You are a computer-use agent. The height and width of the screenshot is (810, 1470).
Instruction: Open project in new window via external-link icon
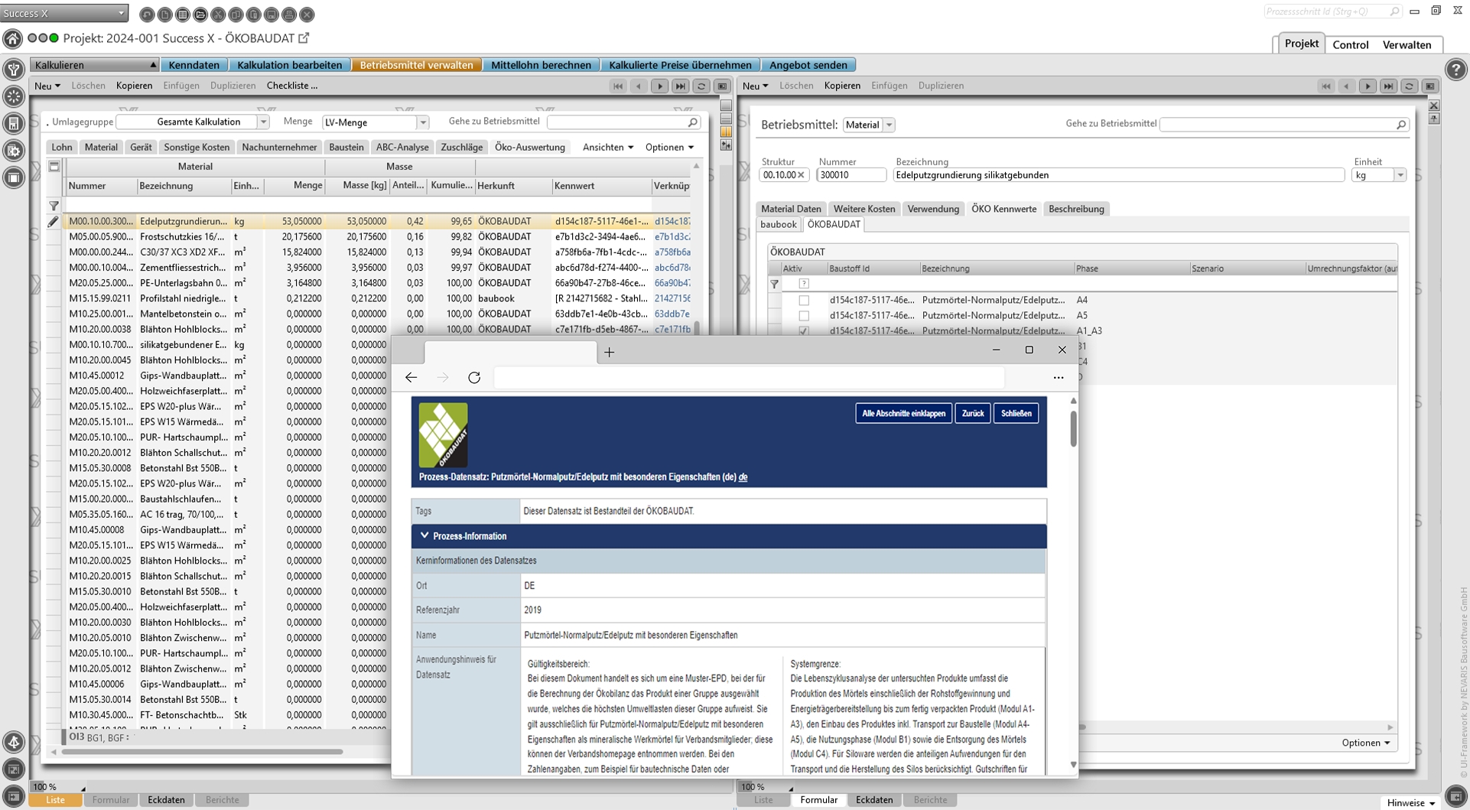(x=304, y=37)
